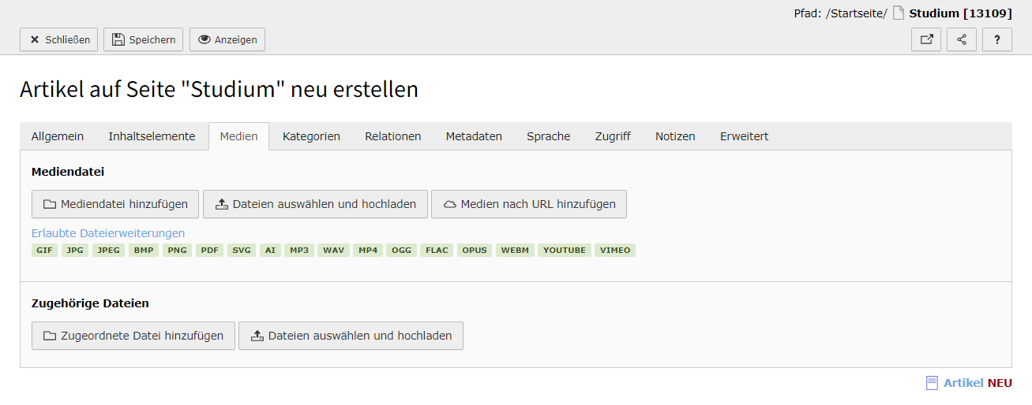Click the OGG extension badge
This screenshot has width=1032, height=405.
(402, 251)
